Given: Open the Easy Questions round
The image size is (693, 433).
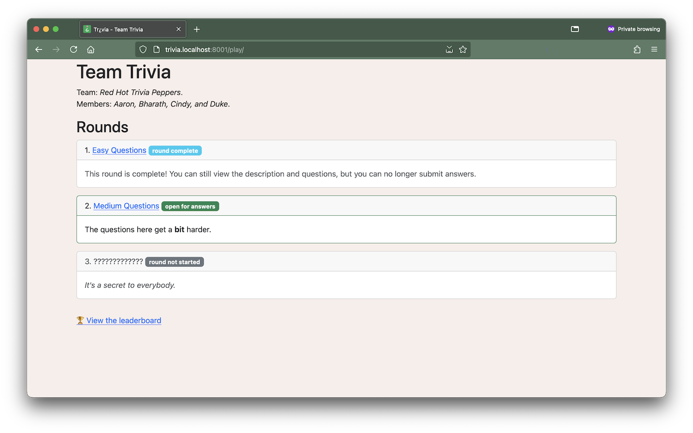Looking at the screenshot, I should coord(119,150).
